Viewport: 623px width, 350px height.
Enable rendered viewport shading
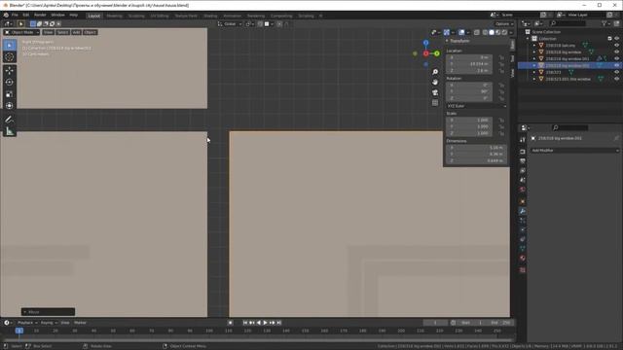tap(504, 32)
